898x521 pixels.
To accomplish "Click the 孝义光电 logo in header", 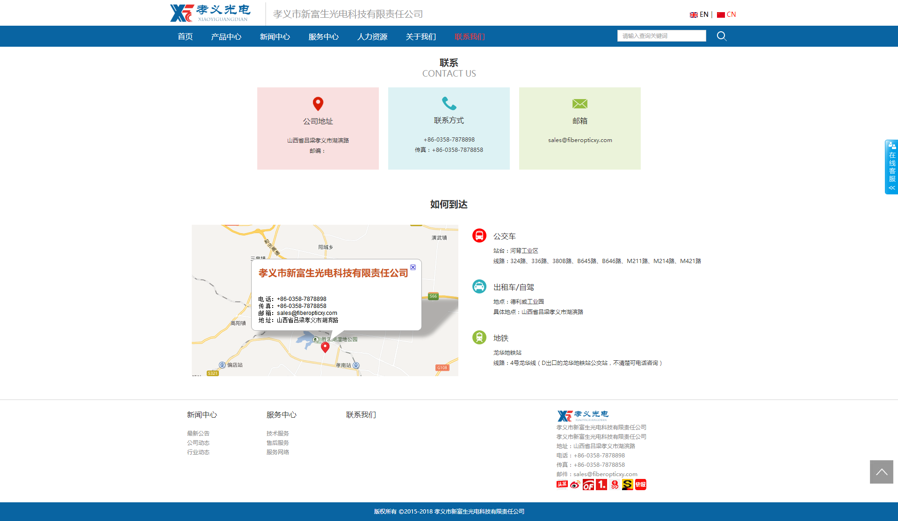I will point(210,13).
